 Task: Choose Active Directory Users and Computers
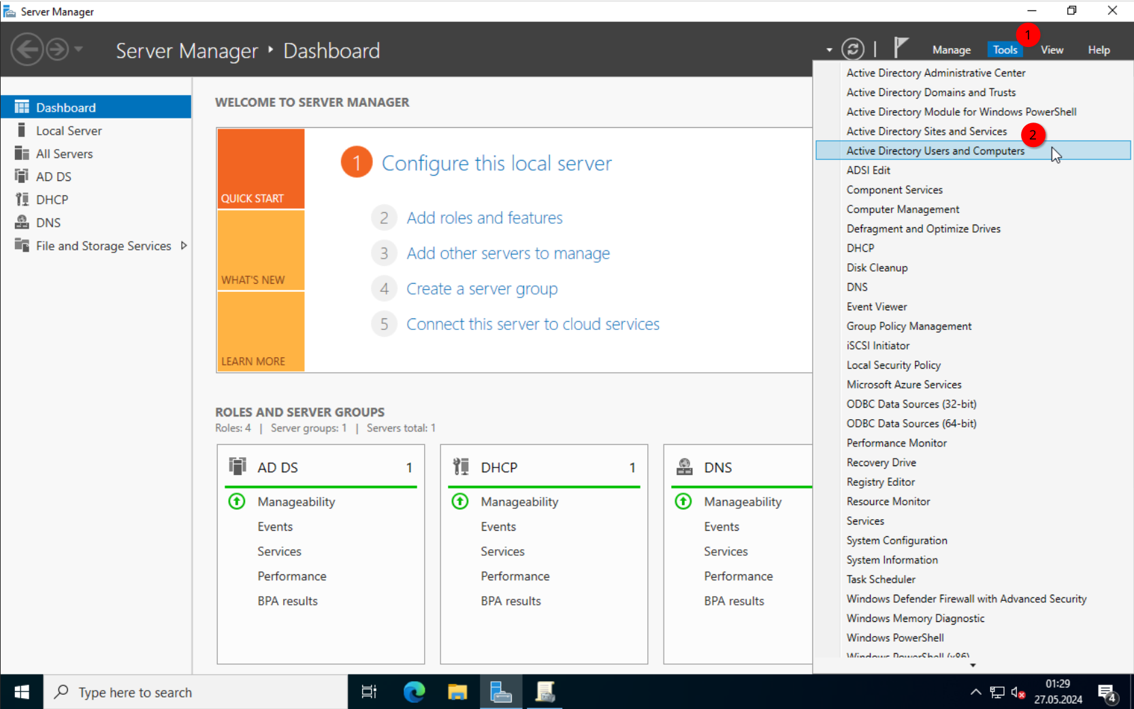tap(973, 150)
